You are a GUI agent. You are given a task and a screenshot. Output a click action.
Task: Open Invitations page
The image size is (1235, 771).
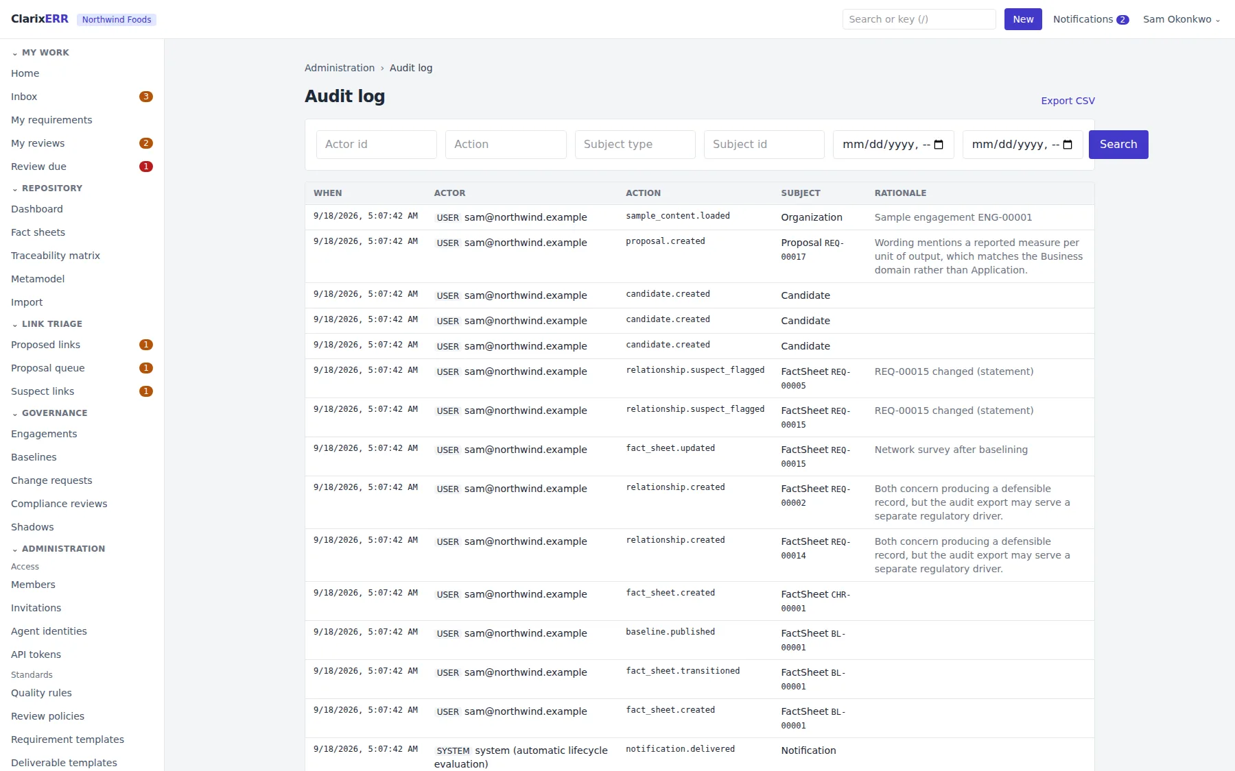(82, 608)
